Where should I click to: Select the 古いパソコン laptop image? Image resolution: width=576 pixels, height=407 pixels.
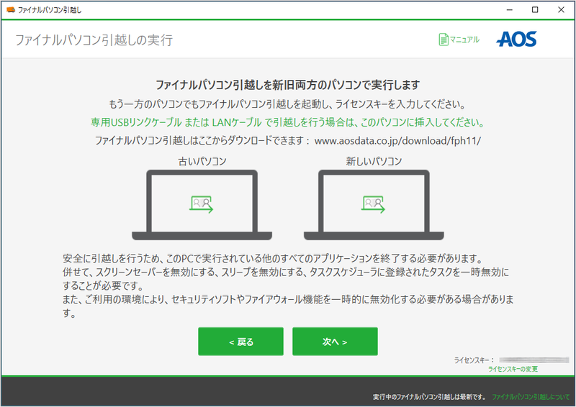click(202, 205)
